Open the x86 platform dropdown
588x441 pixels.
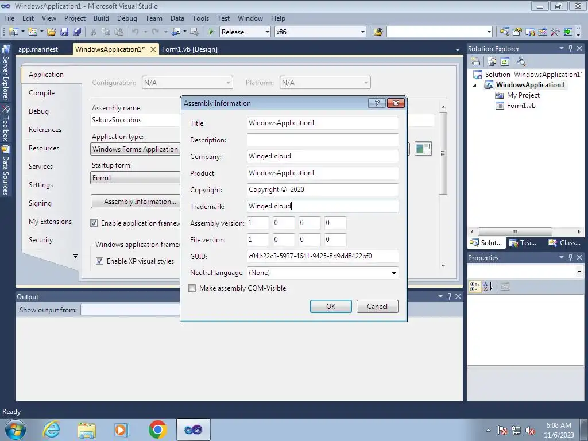pyautogui.click(x=363, y=32)
